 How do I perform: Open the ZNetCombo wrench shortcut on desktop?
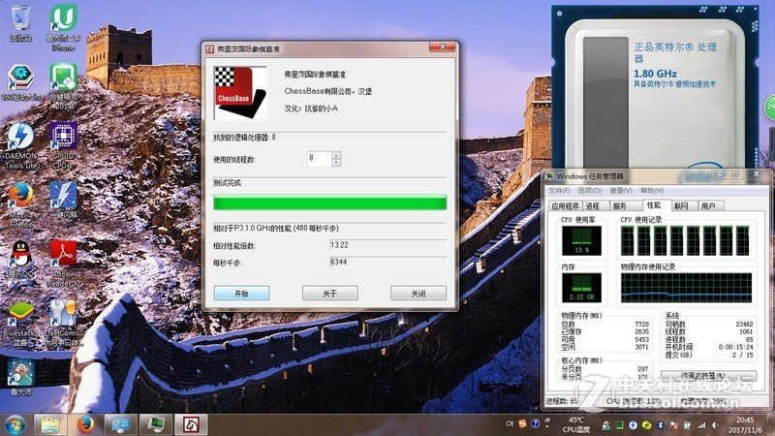pyautogui.click(x=63, y=323)
